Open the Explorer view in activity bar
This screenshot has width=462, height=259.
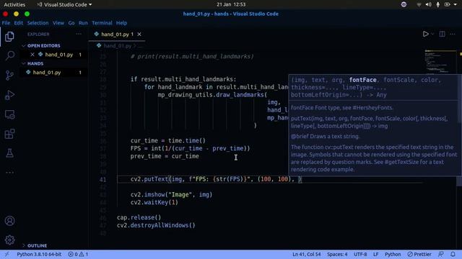click(x=9, y=37)
